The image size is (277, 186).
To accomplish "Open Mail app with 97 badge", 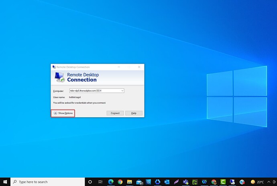I will tap(139, 182).
